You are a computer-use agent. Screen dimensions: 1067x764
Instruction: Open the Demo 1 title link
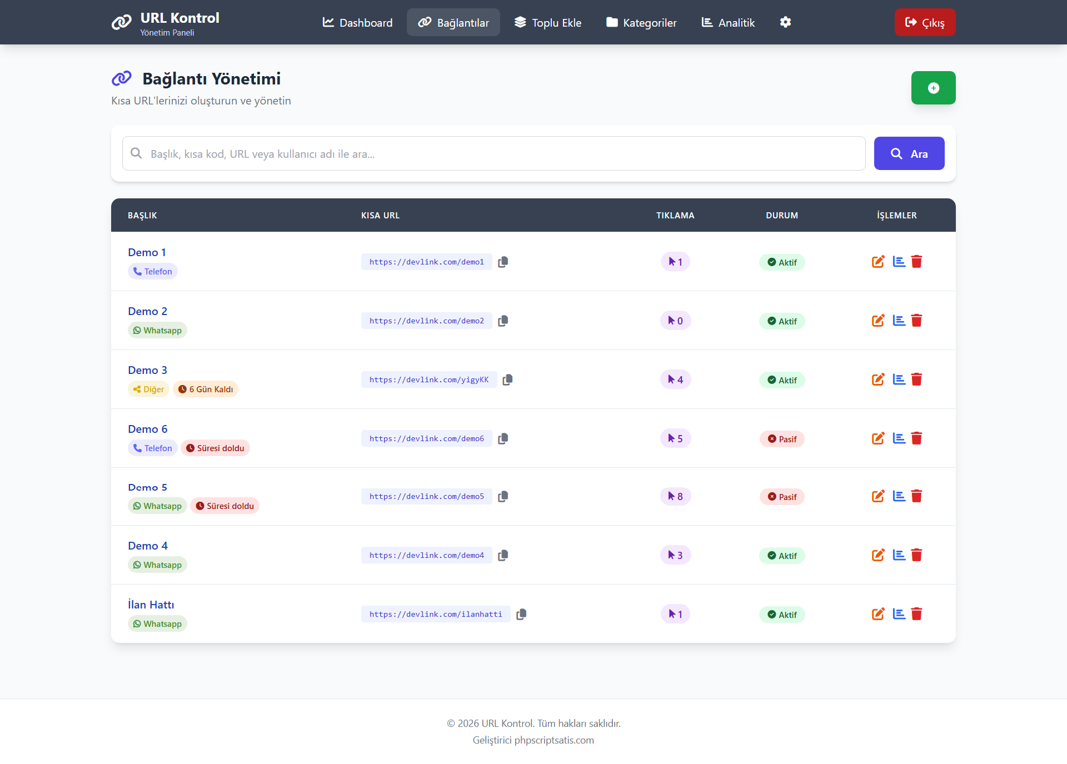(x=147, y=252)
